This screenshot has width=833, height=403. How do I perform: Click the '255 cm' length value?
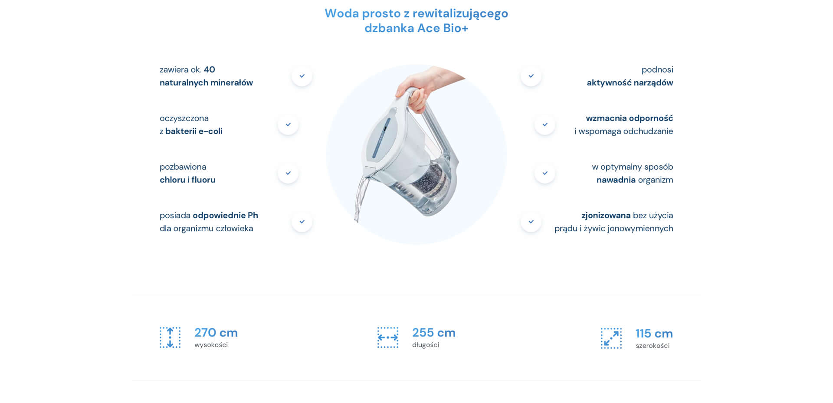434,333
